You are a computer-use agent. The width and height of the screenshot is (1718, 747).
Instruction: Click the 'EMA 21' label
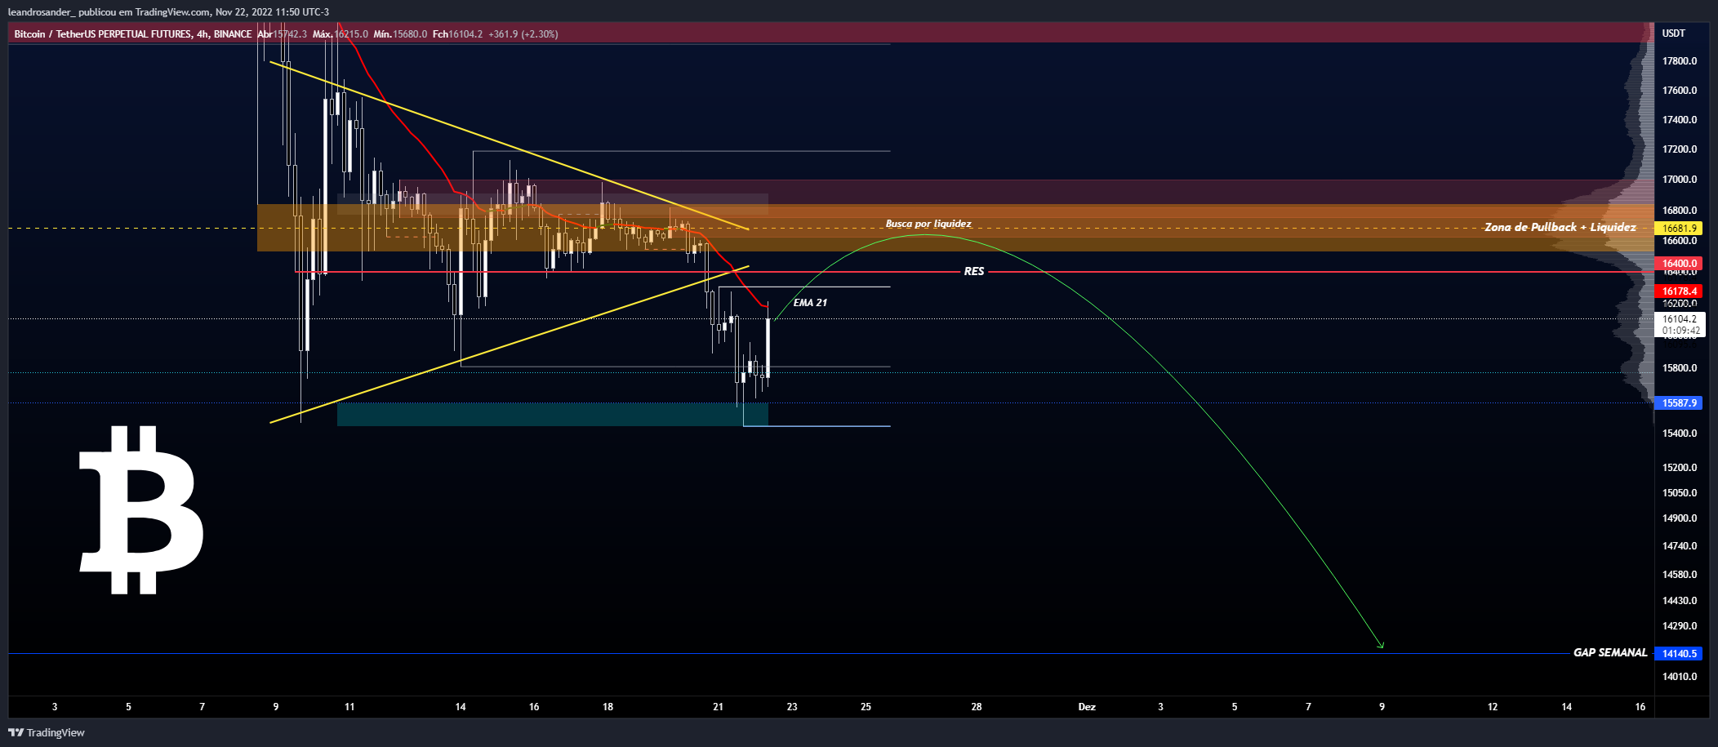point(810,303)
